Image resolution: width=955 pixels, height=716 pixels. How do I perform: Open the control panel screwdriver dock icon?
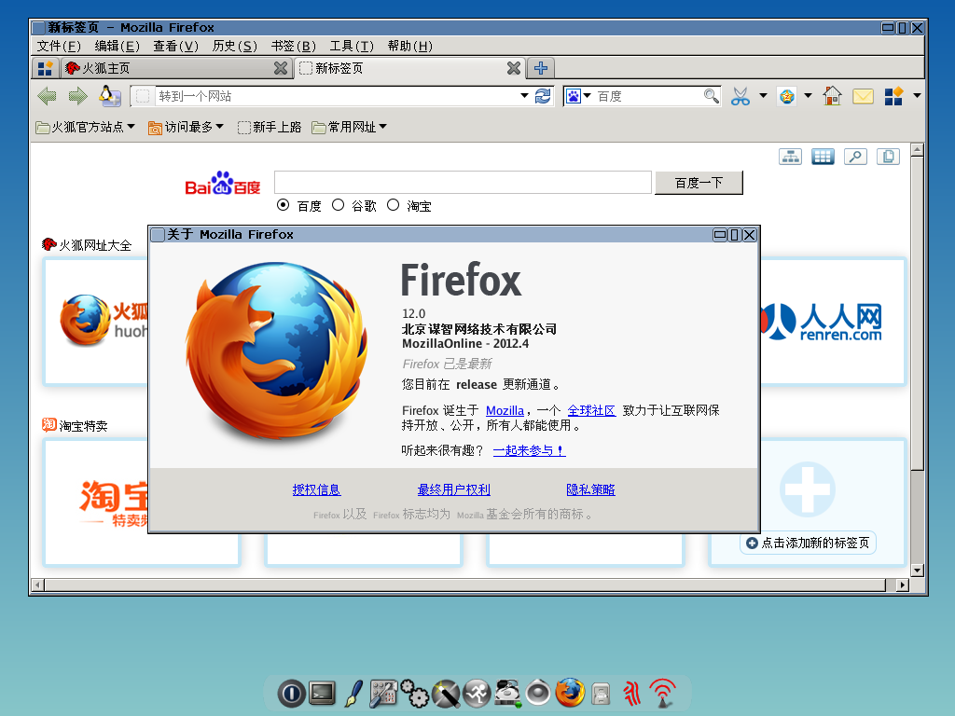pos(383,694)
